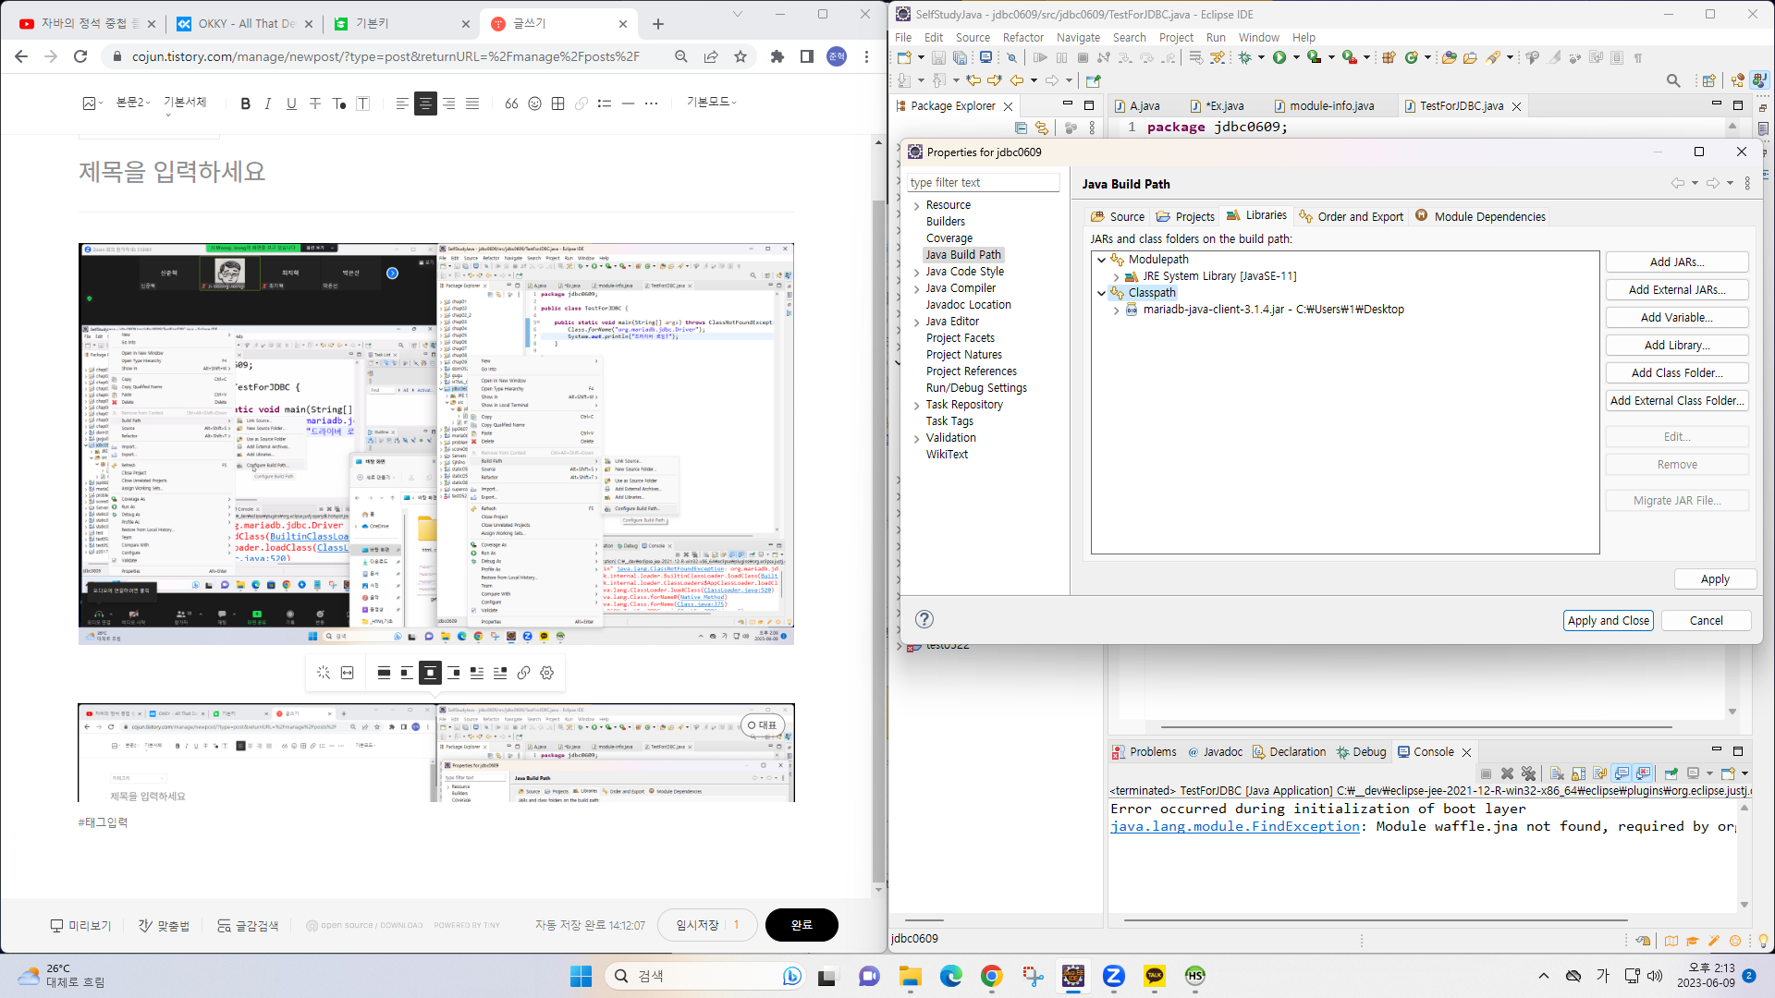Toggle bold formatting in blog editor
The height and width of the screenshot is (998, 1775).
tap(245, 103)
